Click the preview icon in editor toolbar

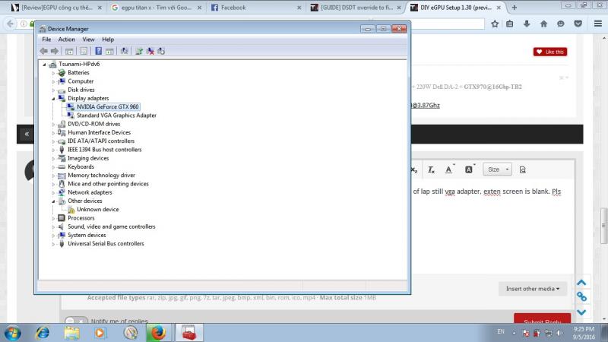point(523,169)
